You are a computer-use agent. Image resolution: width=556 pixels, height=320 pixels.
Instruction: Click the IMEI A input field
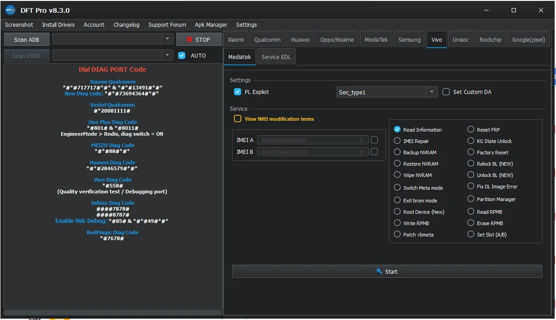[x=313, y=140]
